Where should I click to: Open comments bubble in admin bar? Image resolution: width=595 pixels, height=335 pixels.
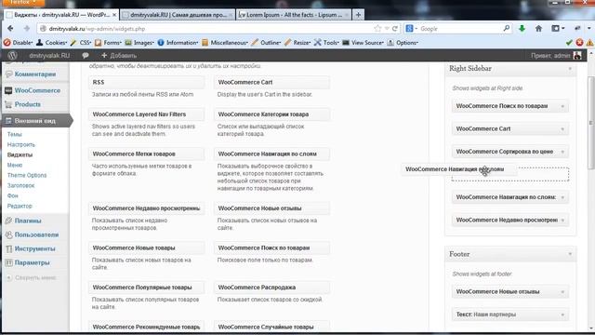pos(86,56)
